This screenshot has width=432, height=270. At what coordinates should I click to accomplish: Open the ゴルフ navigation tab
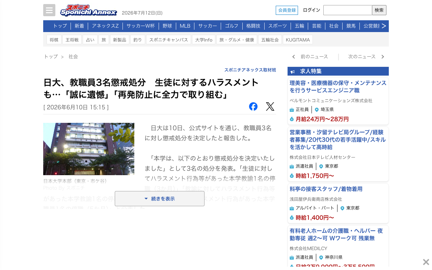tap(232, 26)
